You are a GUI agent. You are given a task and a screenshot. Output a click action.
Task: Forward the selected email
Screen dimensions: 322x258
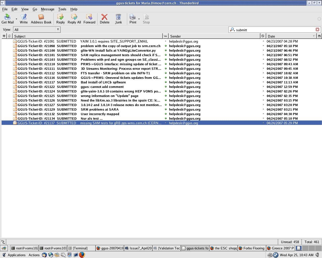click(x=89, y=19)
